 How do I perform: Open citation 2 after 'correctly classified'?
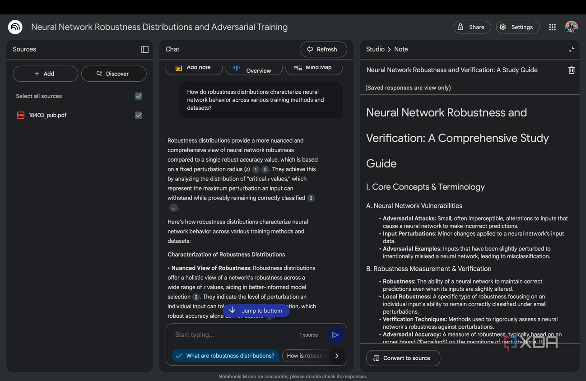[311, 198]
